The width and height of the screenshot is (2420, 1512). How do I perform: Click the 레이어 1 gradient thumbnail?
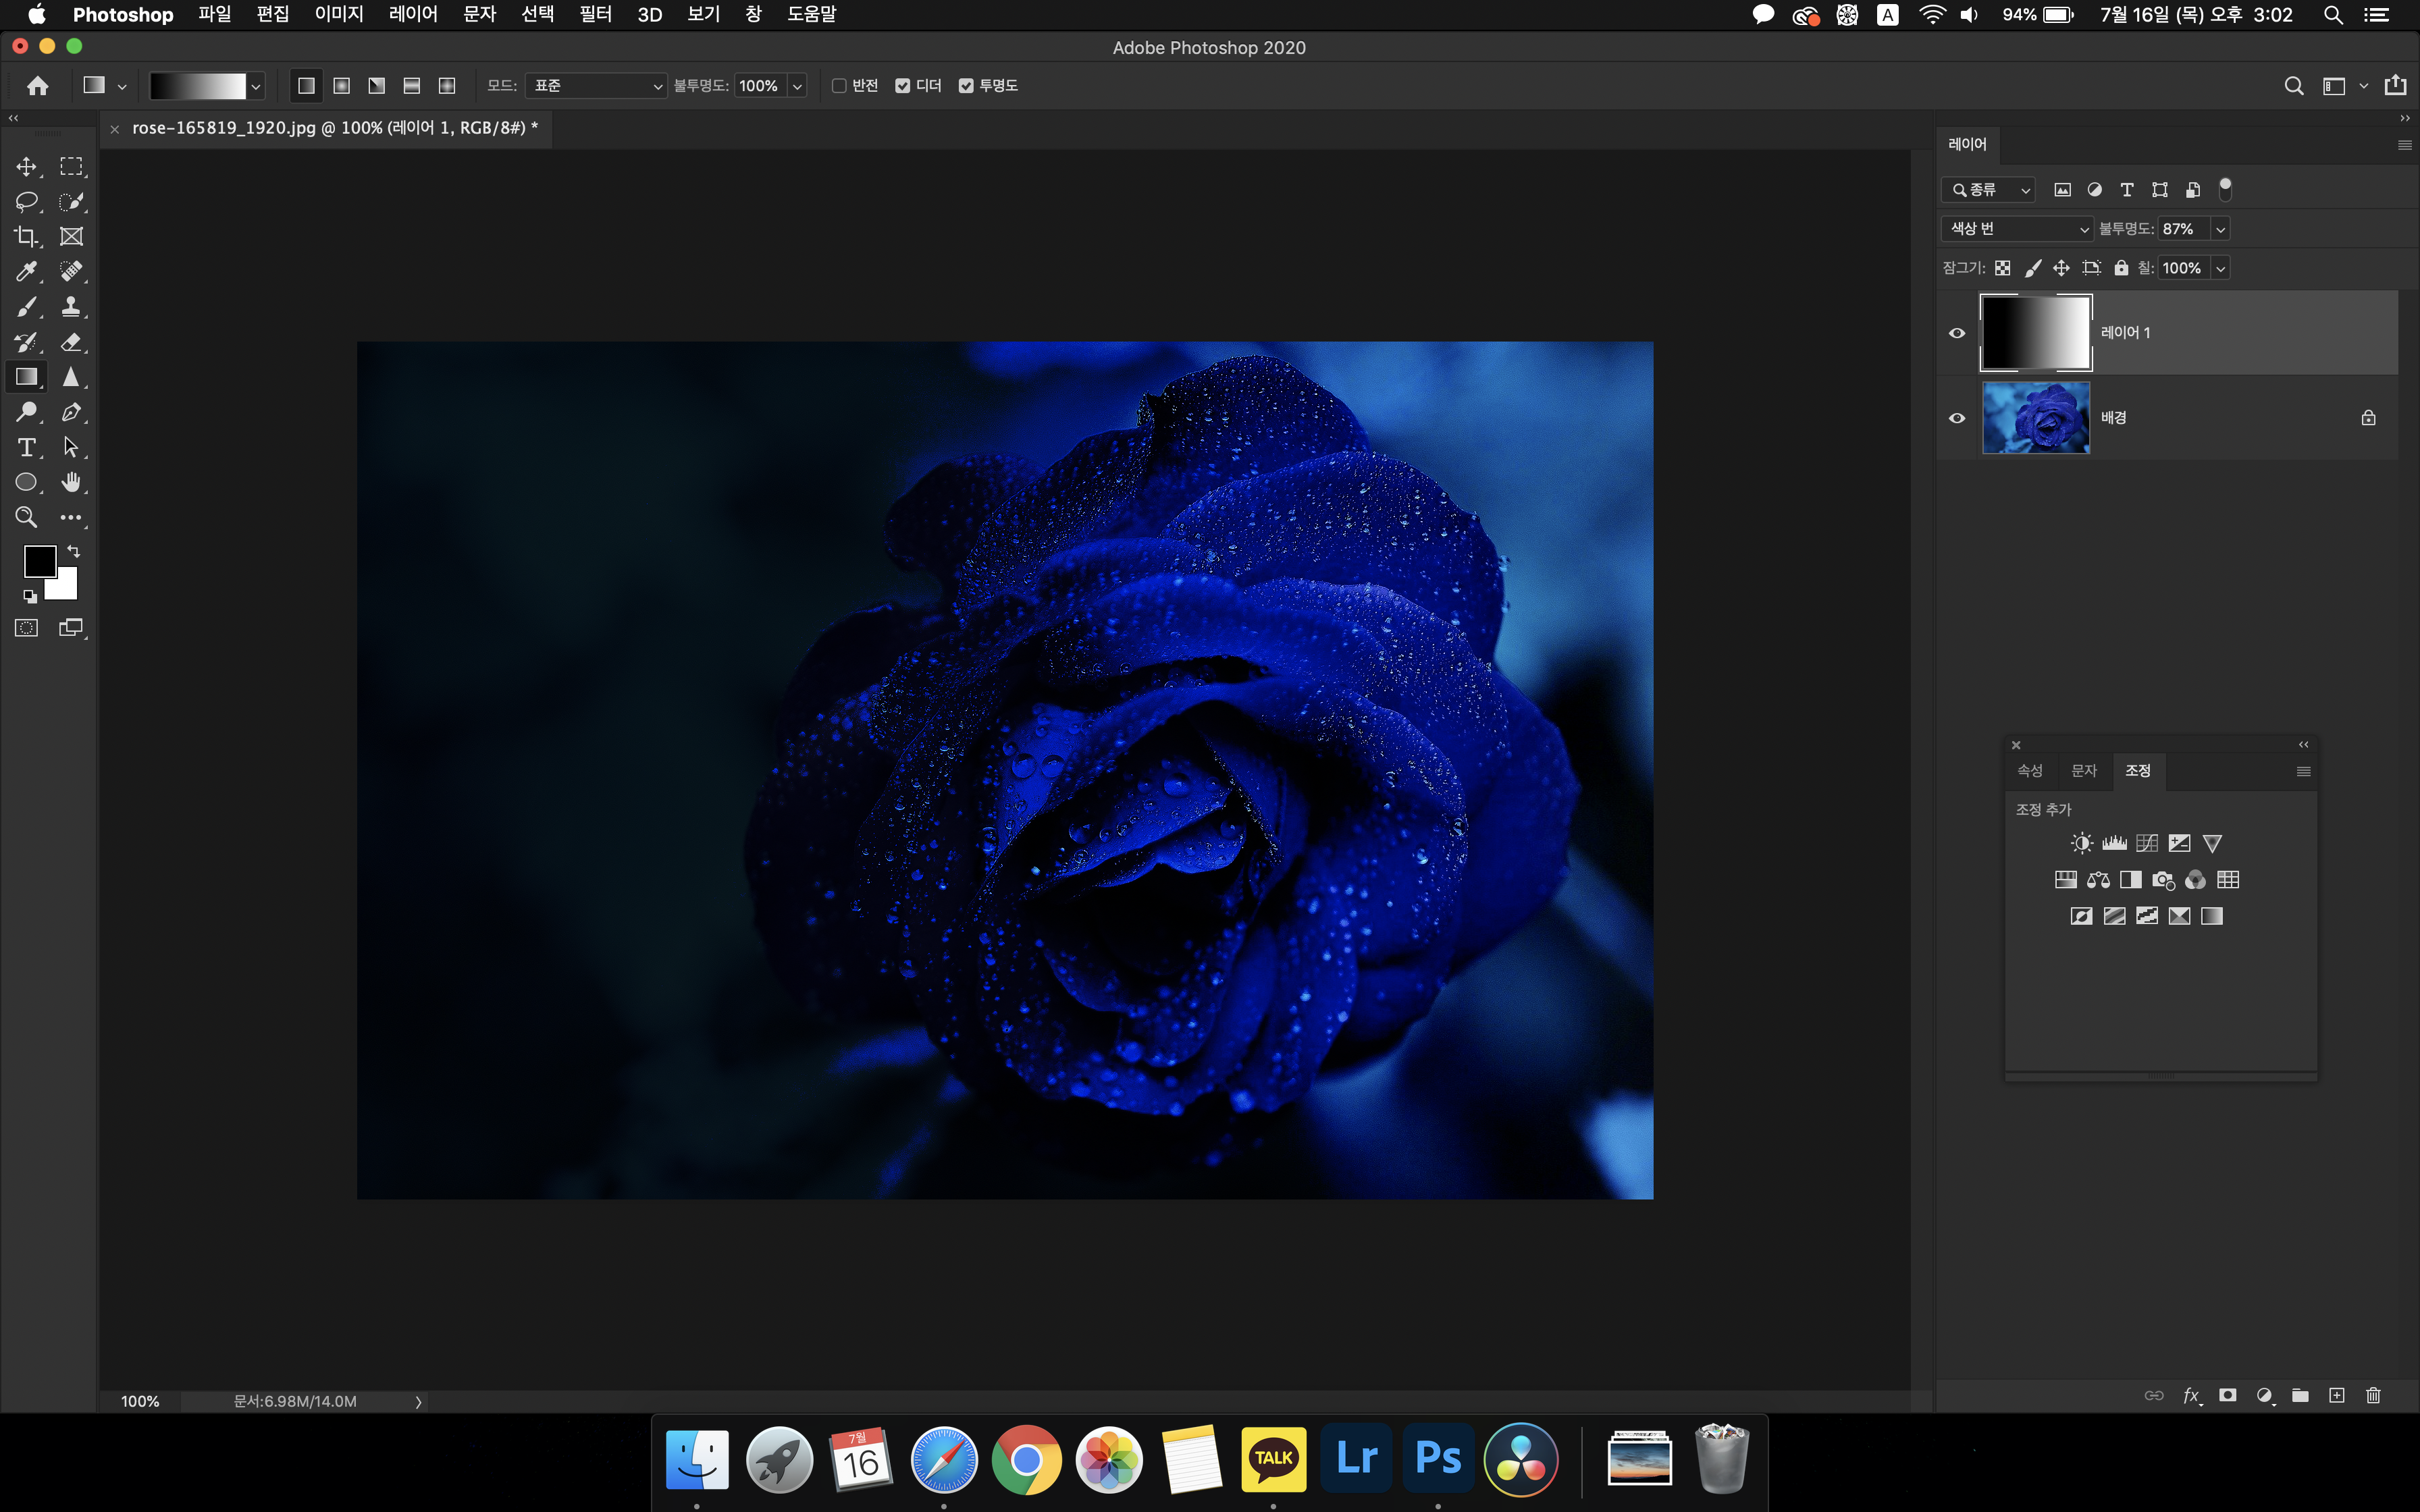[2036, 333]
